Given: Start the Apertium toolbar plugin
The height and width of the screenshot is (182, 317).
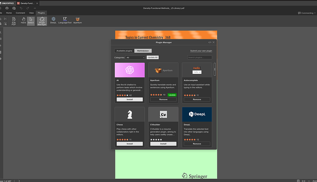Looking at the screenshot, I should pyautogui.click(x=78, y=21).
